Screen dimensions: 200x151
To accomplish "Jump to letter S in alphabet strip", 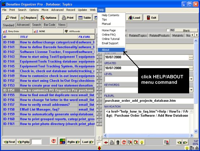I will coord(99,99).
